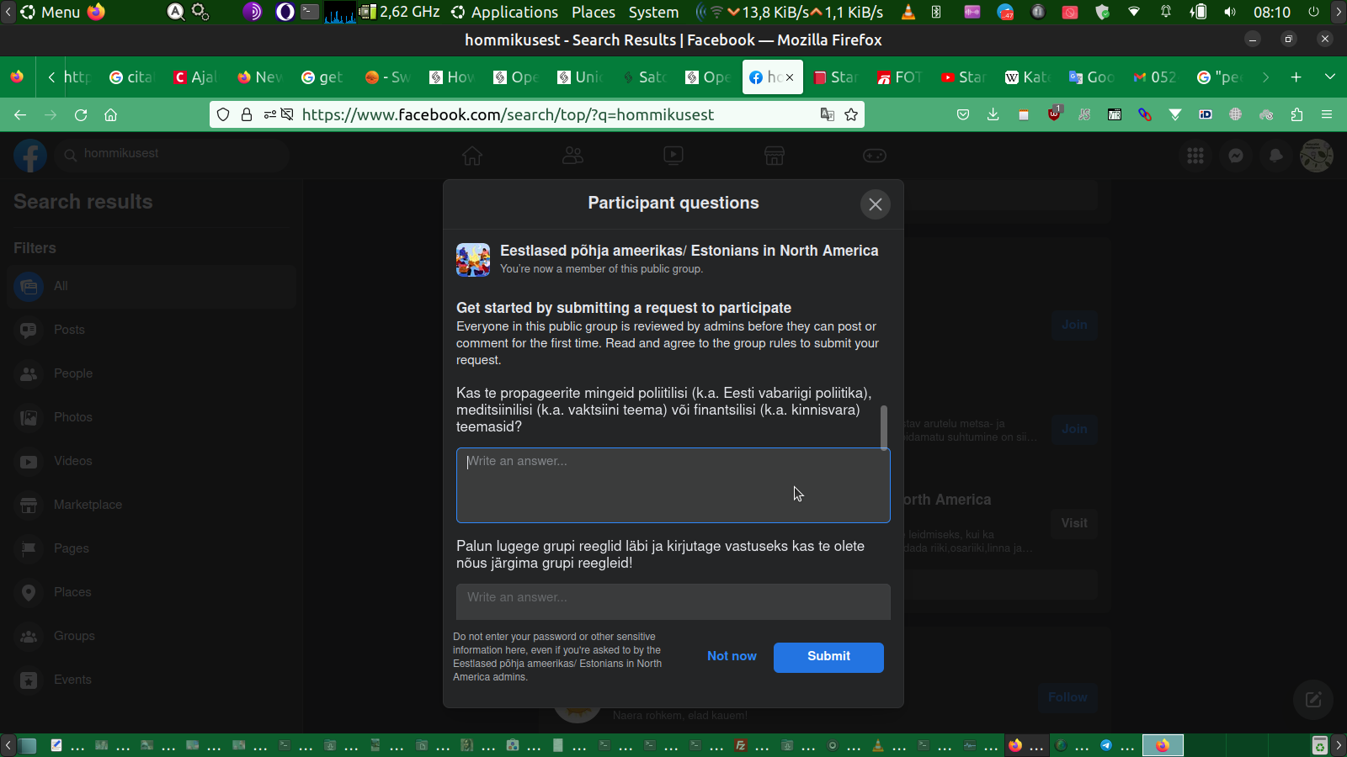This screenshot has width=1347, height=757.
Task: Close the Participant questions dialog
Action: 876,204
